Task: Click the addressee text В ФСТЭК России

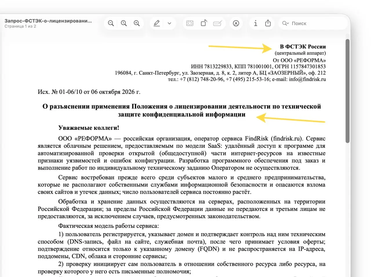Action: tap(303, 47)
